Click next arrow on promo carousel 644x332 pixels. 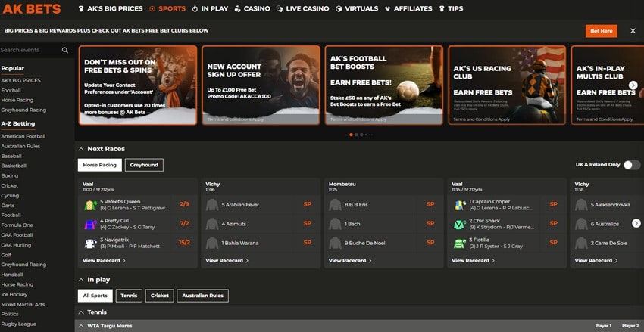point(633,85)
